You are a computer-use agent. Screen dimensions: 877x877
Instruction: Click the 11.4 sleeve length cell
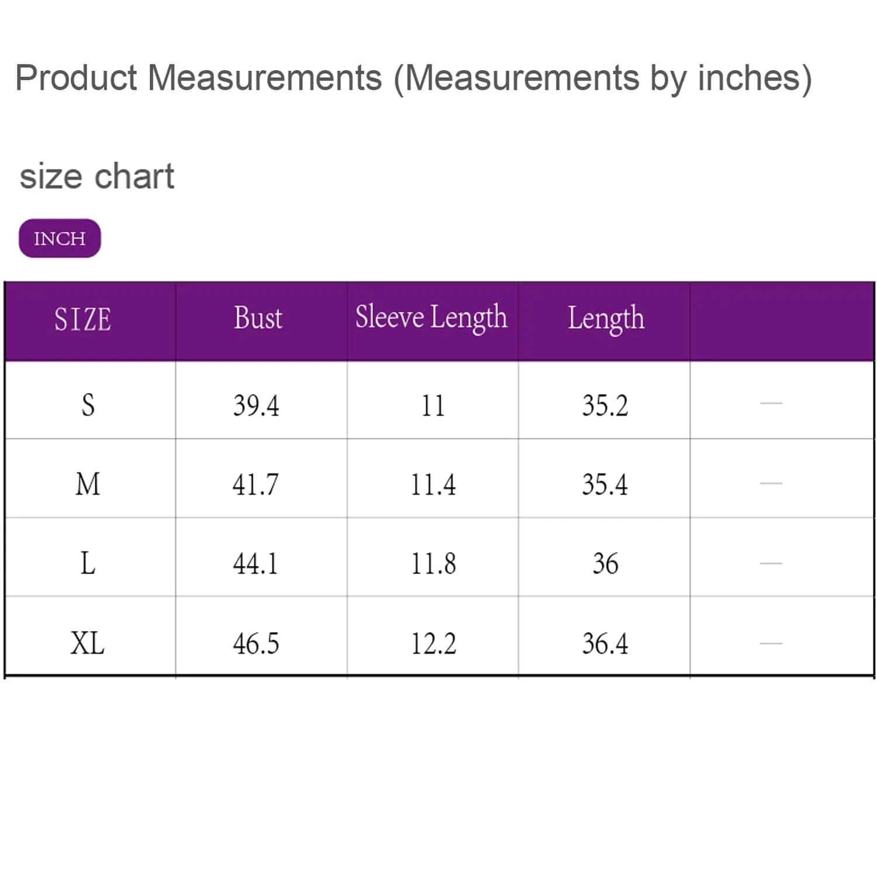click(433, 485)
